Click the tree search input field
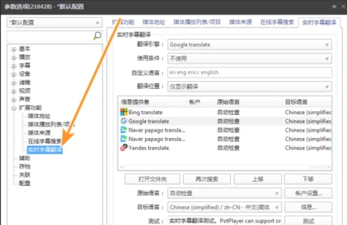Screen dimensions: 347x225 (x=50, y=36)
